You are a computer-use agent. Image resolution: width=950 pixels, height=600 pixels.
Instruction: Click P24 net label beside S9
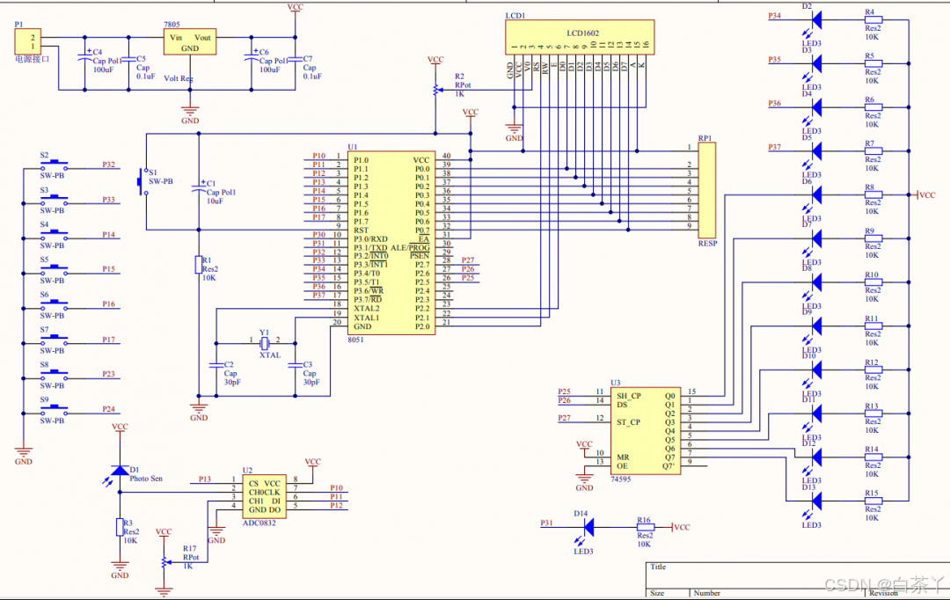(x=108, y=410)
